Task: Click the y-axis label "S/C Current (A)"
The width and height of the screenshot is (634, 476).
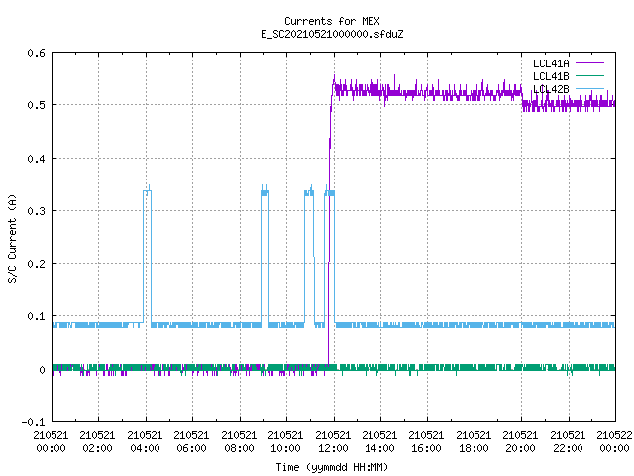Action: [x=13, y=238]
